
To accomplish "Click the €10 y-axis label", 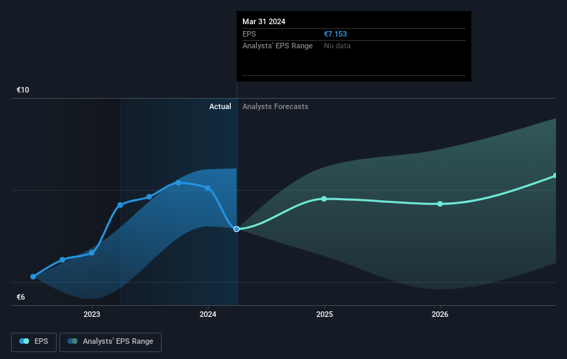I will 23,90.
